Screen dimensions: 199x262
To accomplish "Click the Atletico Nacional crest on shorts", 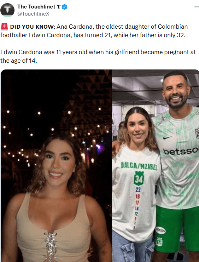I will pyautogui.click(x=159, y=241).
